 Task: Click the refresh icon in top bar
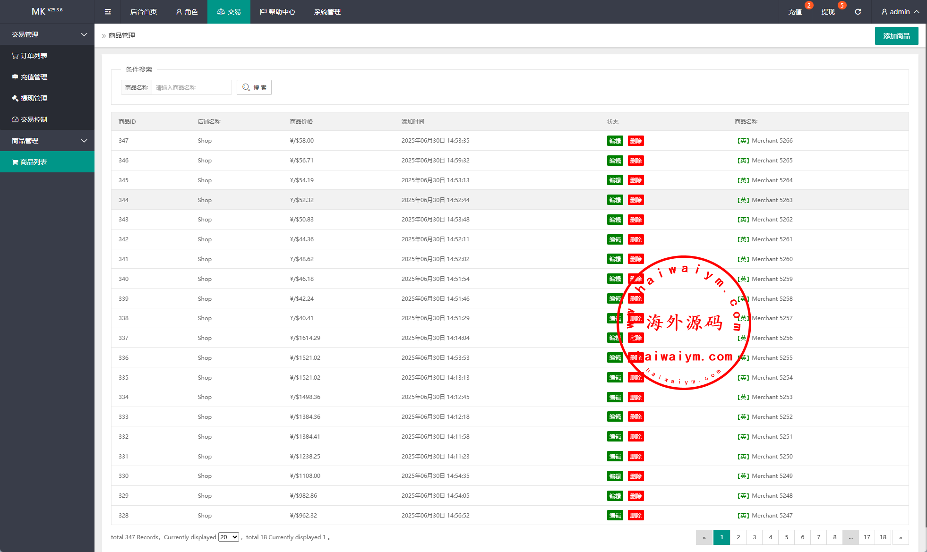(x=858, y=12)
